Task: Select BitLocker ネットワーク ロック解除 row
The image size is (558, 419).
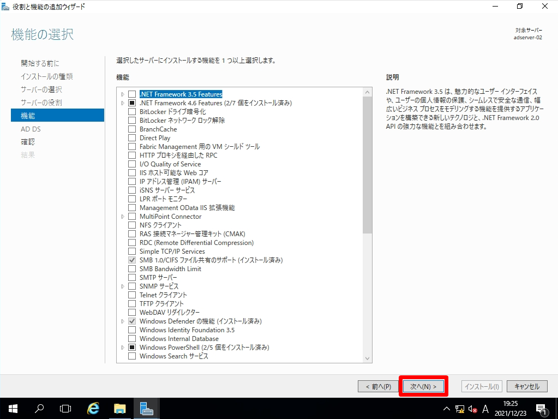Action: (182, 121)
